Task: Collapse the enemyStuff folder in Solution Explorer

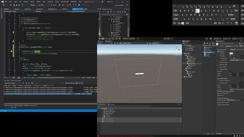Action: [x=109, y=19]
